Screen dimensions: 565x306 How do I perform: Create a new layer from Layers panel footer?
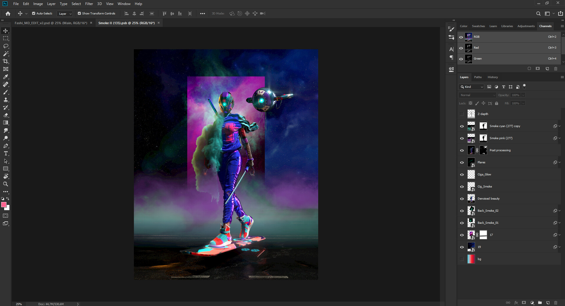[x=548, y=303]
